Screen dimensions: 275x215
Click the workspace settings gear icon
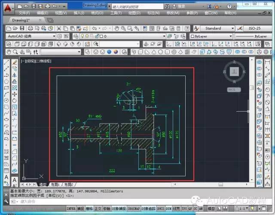[x=59, y=36]
